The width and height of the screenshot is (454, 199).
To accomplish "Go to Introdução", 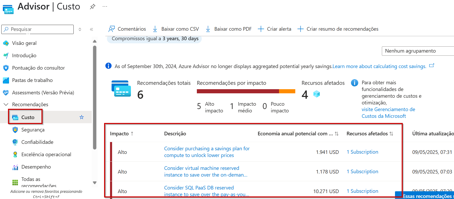I will click(24, 55).
